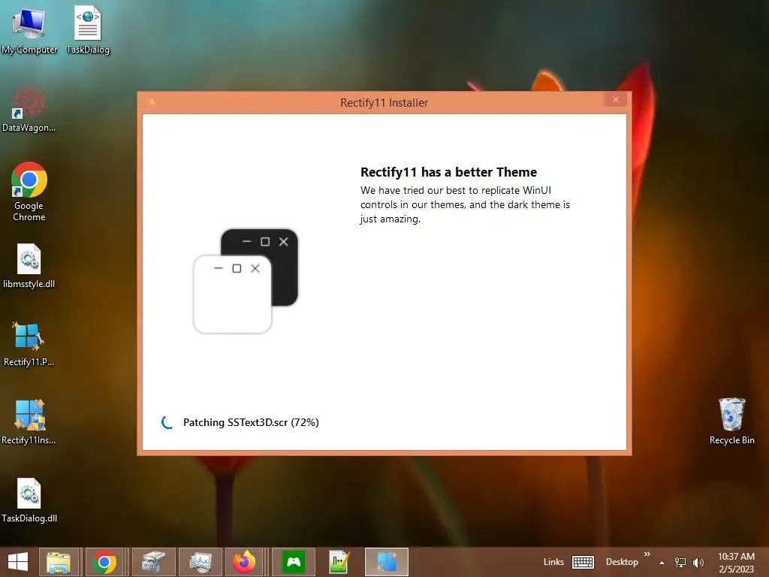Expand the Desktop toolbar chevron
Screen dimensions: 769x577
click(x=647, y=554)
